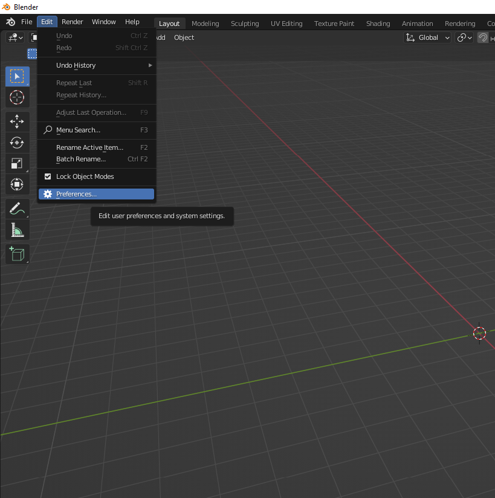
Task: Click the 3D cursor in viewport
Action: [x=479, y=333]
